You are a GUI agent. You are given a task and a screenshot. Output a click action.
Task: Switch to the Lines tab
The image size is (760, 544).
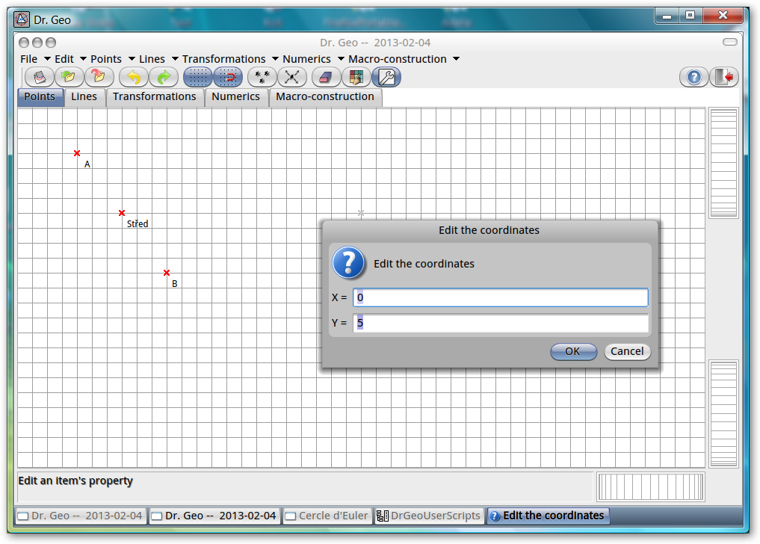point(84,96)
